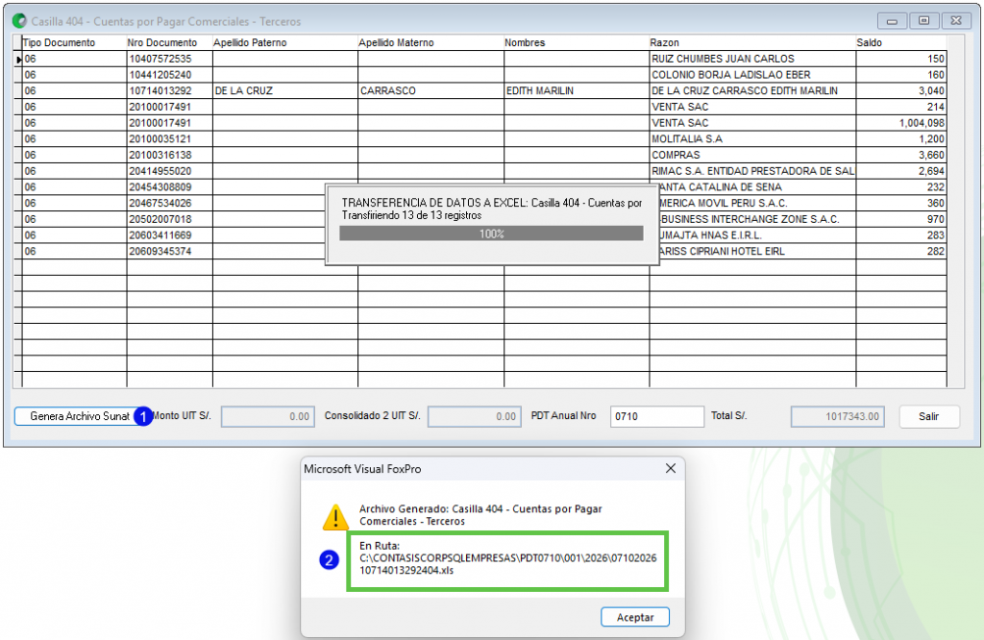Screen dimensions: 984x640
Task: Select document number 20467534026
Action: point(169,204)
